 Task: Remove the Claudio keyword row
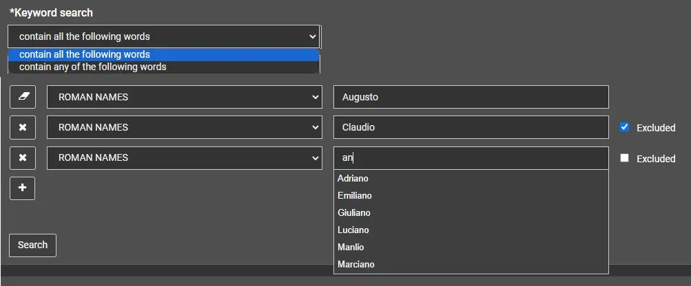[23, 127]
